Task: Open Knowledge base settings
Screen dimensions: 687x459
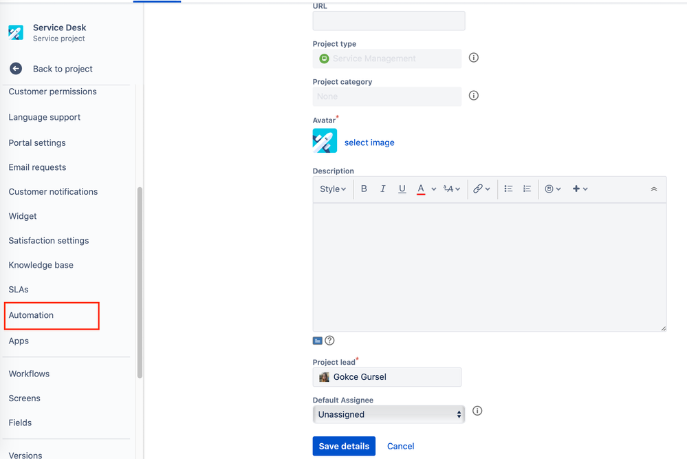Action: (x=41, y=265)
